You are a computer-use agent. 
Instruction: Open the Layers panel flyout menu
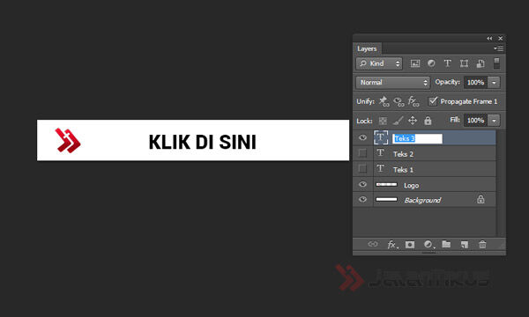click(498, 48)
